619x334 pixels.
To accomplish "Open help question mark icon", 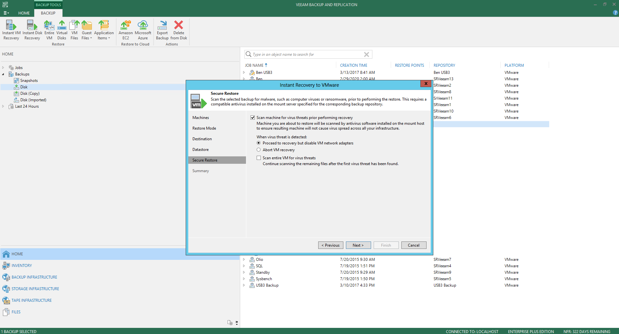I will (615, 13).
